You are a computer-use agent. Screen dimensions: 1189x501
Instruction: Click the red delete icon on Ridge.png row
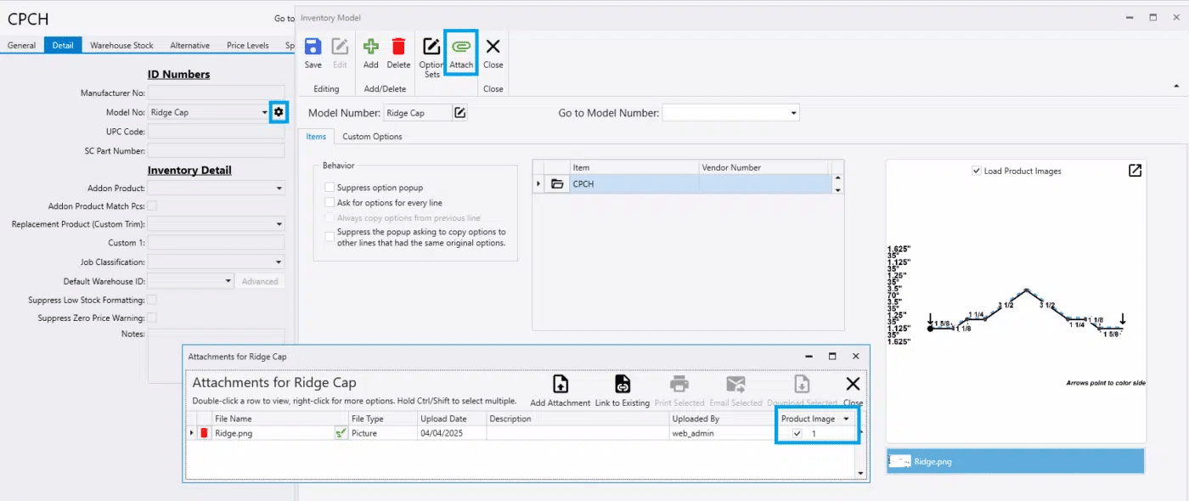pos(204,433)
